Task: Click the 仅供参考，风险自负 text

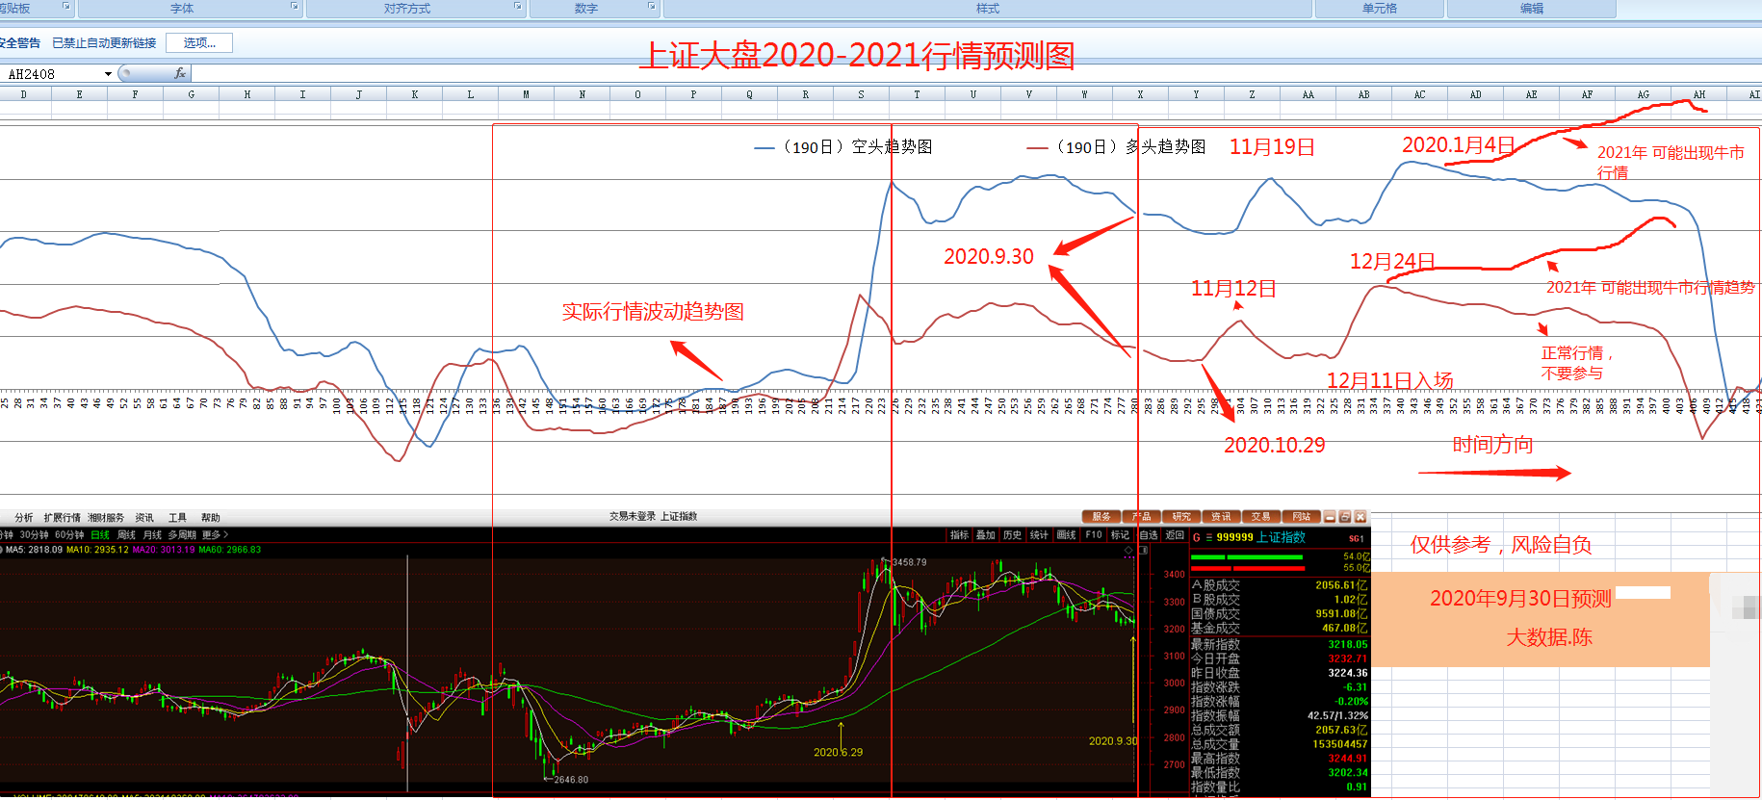Action: 1500,545
